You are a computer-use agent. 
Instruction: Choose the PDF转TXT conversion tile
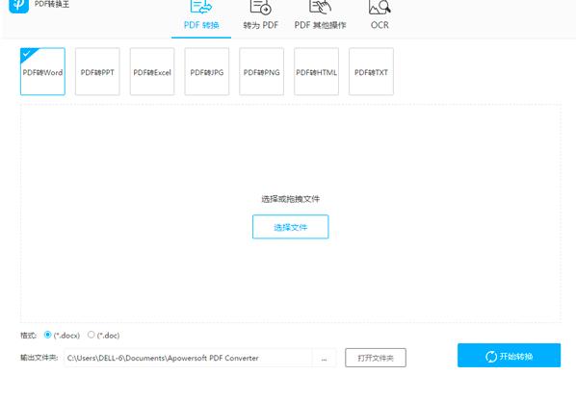coord(371,71)
